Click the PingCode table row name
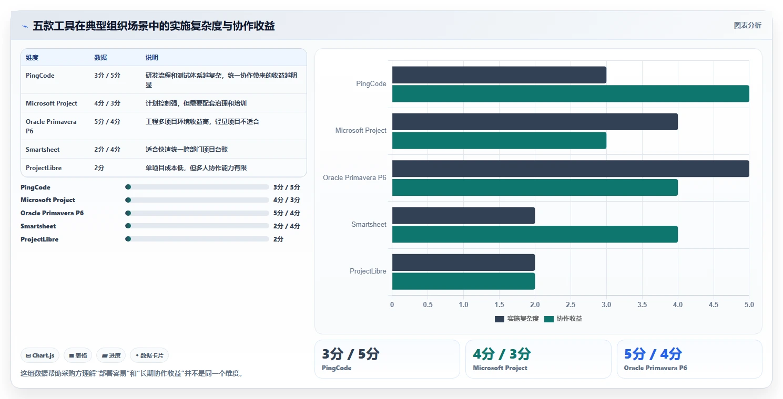The height and width of the screenshot is (399, 783). pyautogui.click(x=40, y=76)
